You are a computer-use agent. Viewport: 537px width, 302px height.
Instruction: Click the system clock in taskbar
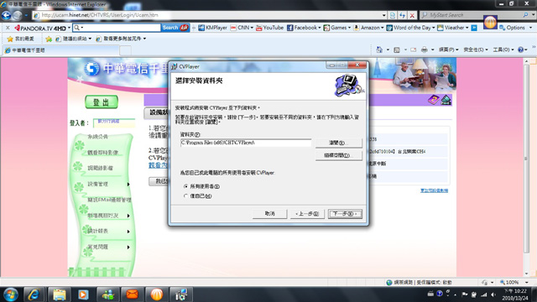515,294
